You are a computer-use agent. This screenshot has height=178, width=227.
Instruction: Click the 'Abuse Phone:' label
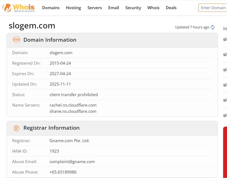(x=25, y=172)
